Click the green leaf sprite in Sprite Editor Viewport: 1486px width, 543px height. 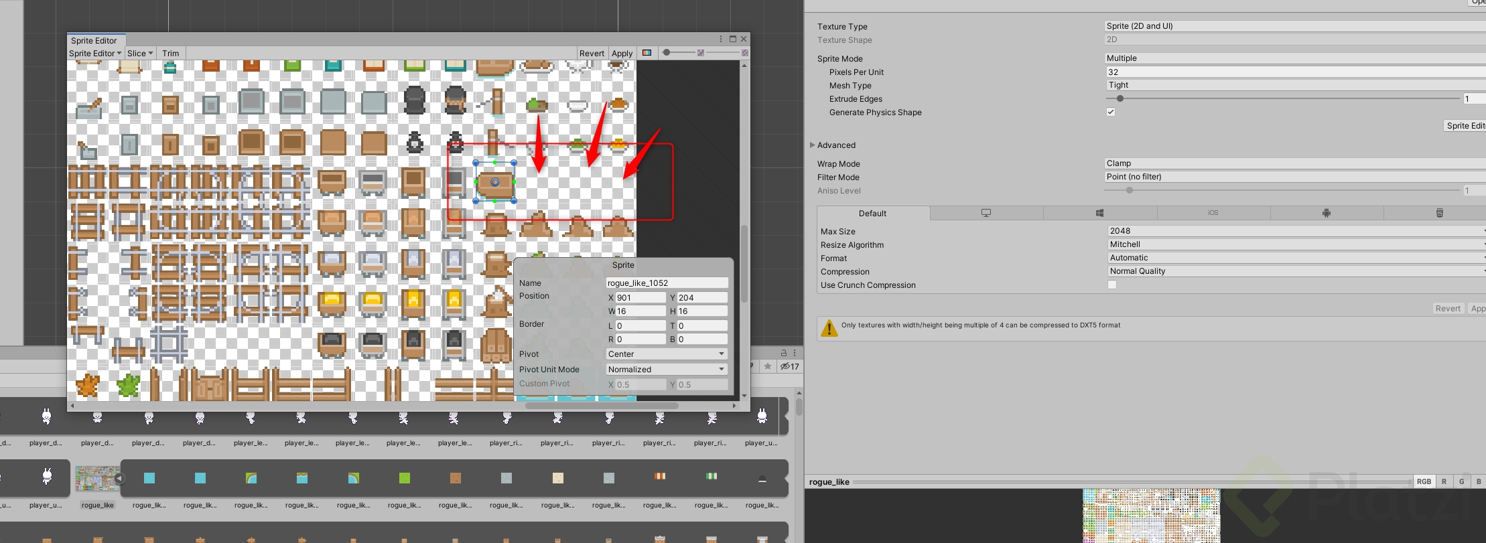coord(128,386)
